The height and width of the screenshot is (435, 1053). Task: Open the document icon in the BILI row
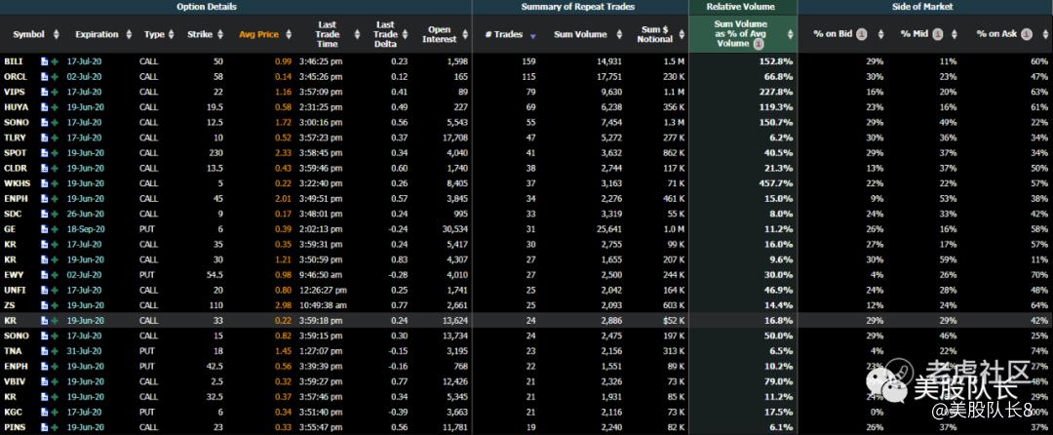point(44,61)
